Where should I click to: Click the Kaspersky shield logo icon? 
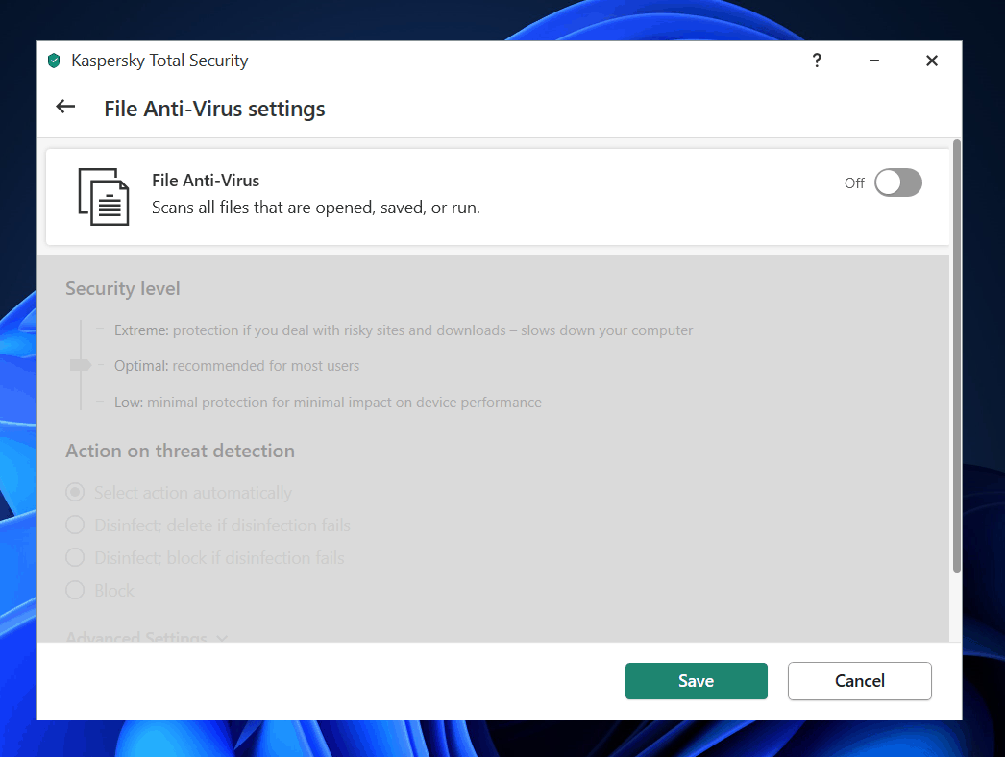point(54,61)
